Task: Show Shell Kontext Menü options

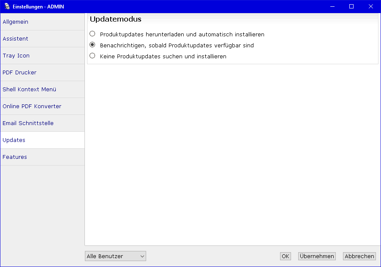Action: click(x=42, y=89)
